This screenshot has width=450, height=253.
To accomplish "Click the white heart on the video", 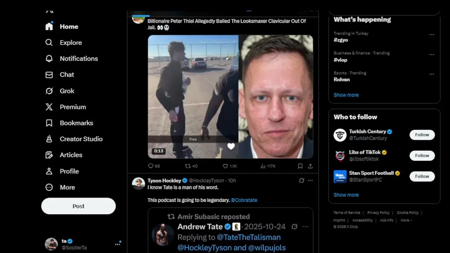I will [x=231, y=146].
